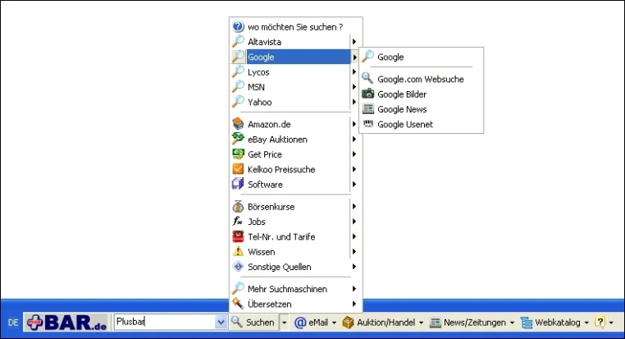Click the toolbar help question mark button

[x=600, y=323]
